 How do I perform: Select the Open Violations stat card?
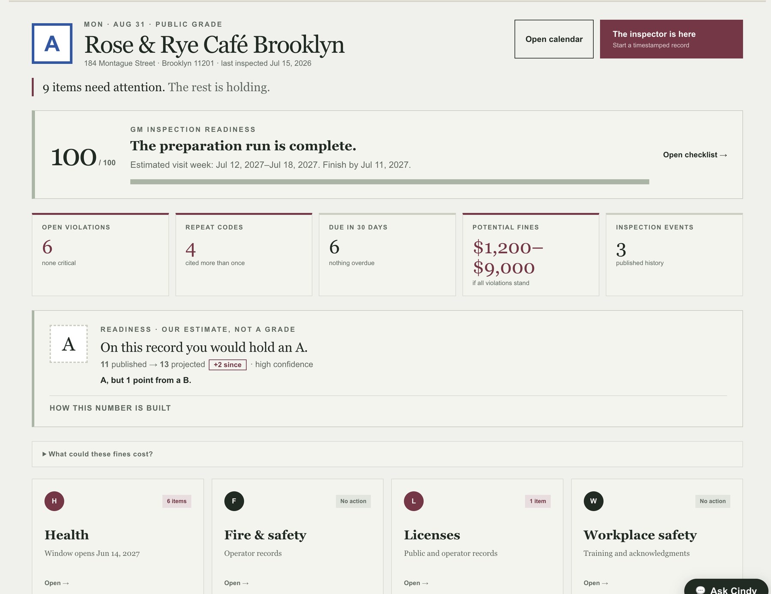tap(100, 254)
